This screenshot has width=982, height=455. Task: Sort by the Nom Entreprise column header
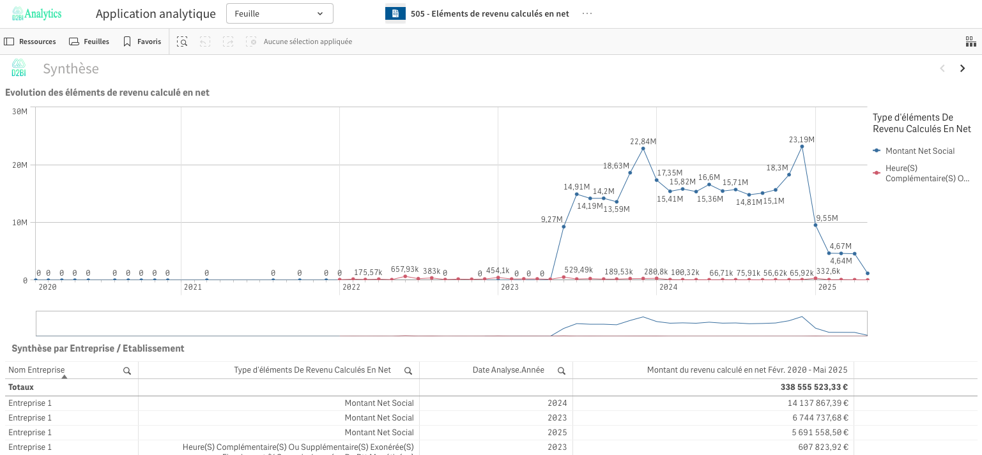36,370
